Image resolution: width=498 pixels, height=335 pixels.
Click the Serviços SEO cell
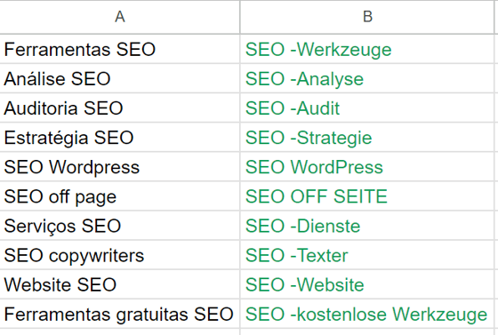[120, 226]
